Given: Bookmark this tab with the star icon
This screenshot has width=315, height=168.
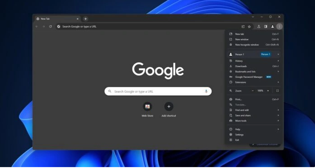Looking at the screenshot, I should 249,26.
